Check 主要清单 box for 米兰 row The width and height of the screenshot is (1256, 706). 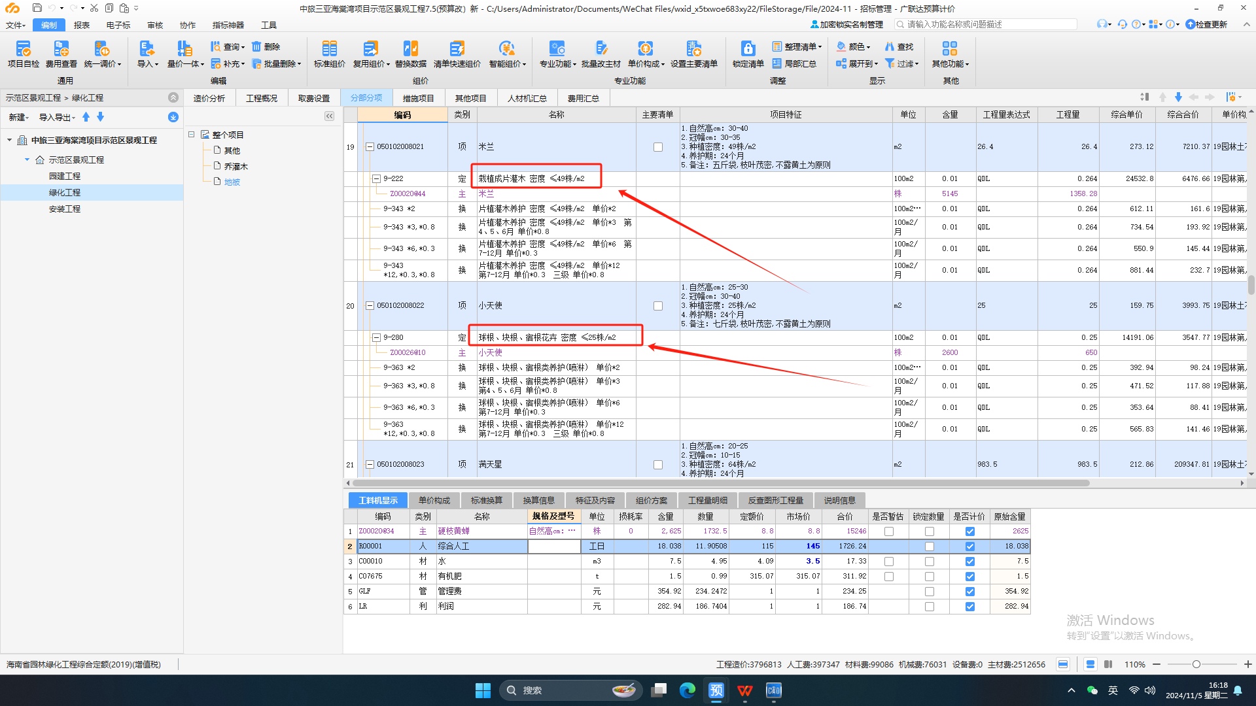tap(658, 147)
